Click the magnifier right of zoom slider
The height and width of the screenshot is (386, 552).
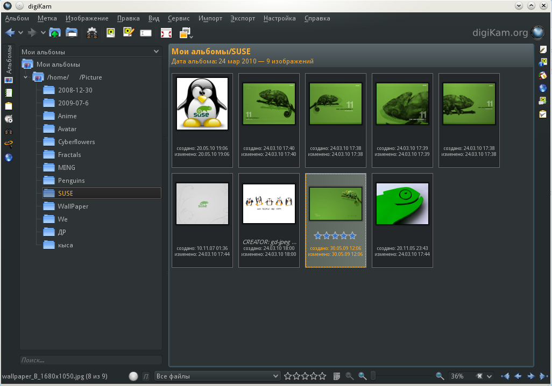click(440, 376)
